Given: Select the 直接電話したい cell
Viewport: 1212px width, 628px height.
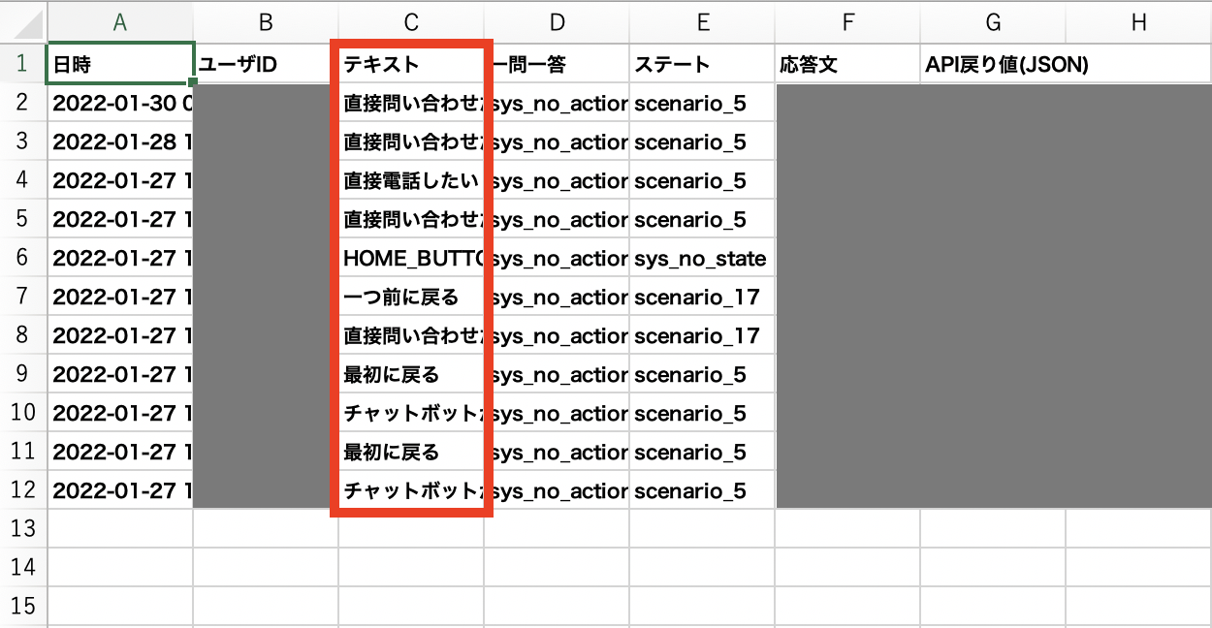Looking at the screenshot, I should point(411,180).
